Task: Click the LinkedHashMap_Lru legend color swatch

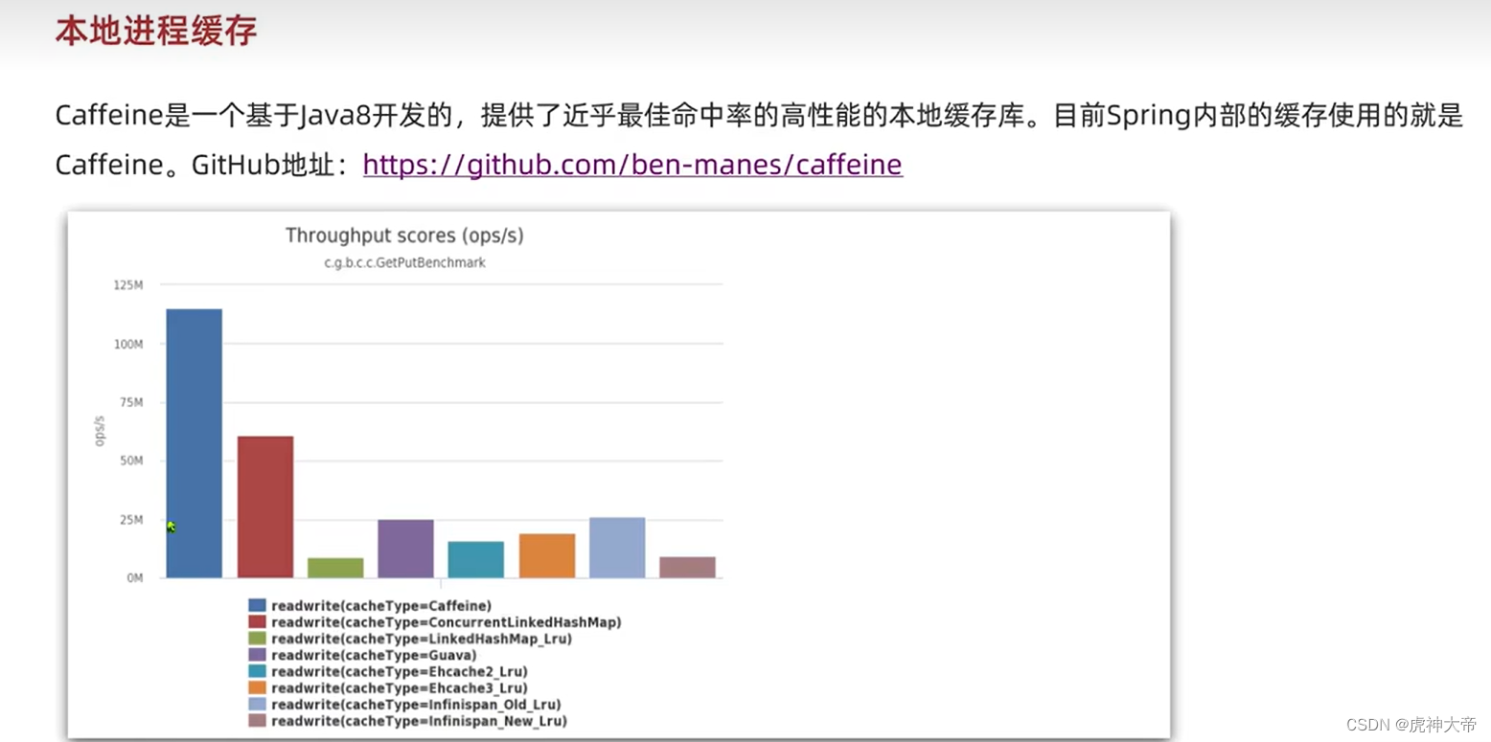Action: coord(257,639)
